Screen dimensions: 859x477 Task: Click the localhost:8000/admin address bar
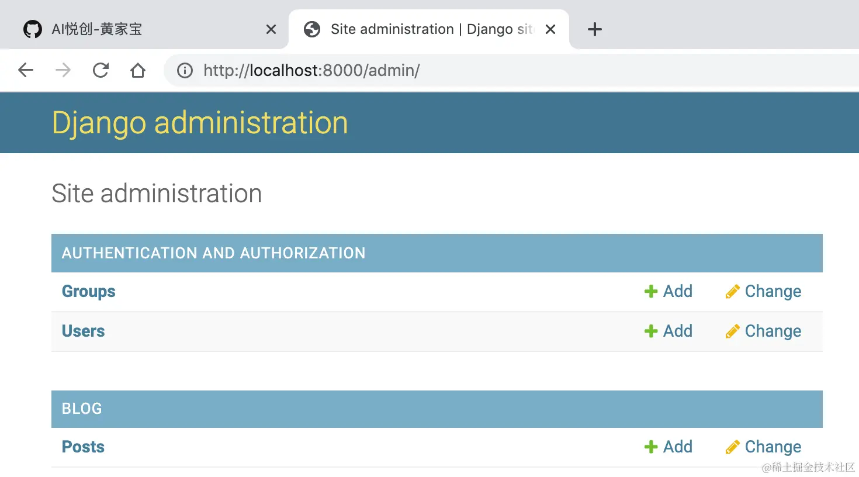click(x=511, y=71)
